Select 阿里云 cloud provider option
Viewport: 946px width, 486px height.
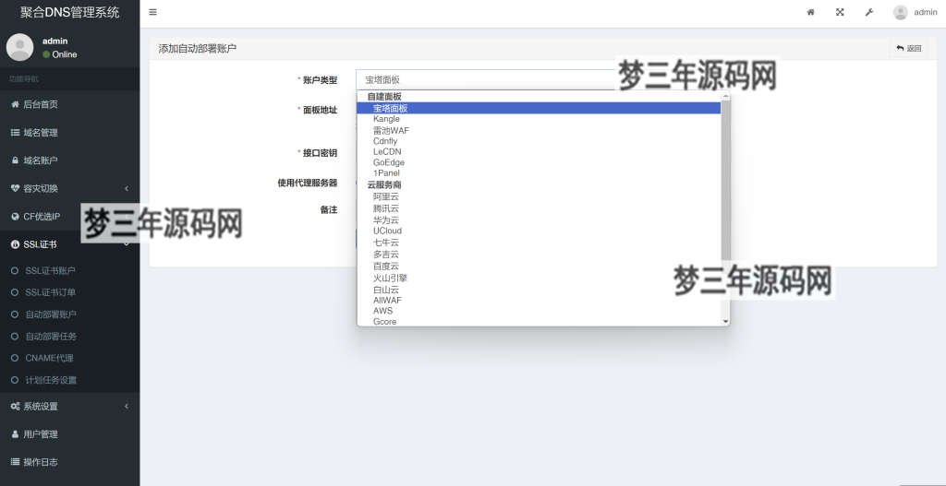tap(539, 197)
